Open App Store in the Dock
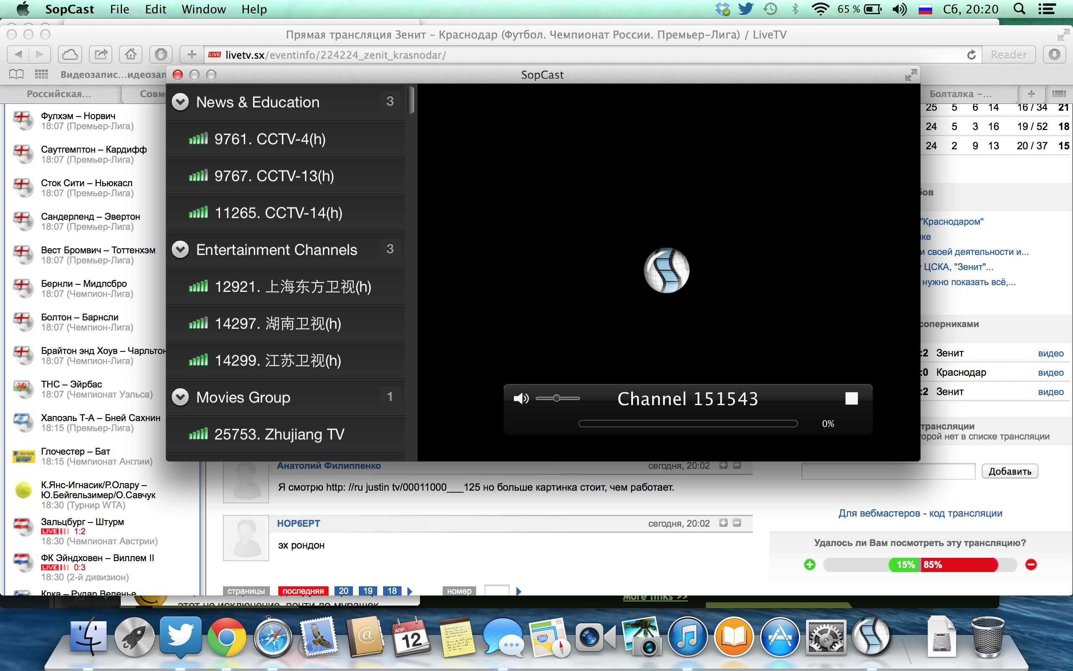 tap(780, 636)
